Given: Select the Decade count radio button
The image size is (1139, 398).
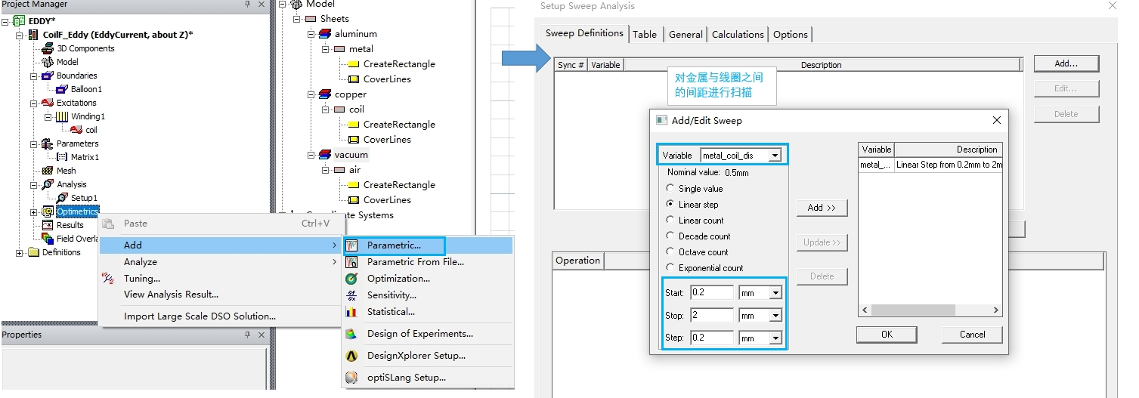Looking at the screenshot, I should [670, 236].
